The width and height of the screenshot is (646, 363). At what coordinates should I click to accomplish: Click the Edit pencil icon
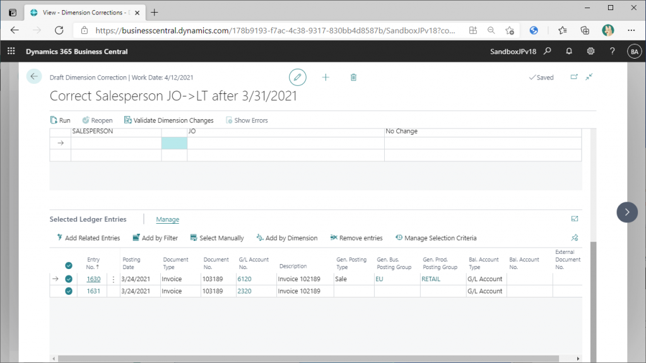point(298,78)
